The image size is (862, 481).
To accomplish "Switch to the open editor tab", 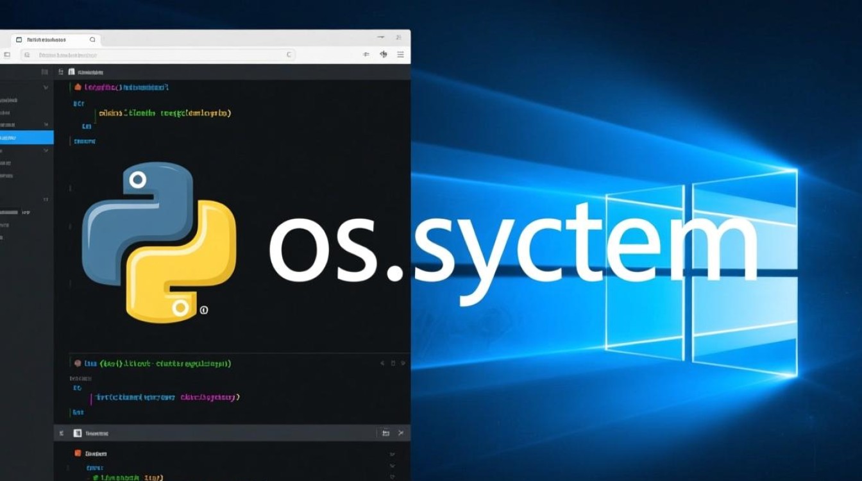I will coord(90,71).
